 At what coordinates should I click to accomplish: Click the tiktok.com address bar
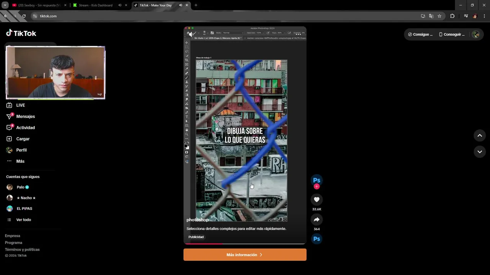tap(226, 16)
